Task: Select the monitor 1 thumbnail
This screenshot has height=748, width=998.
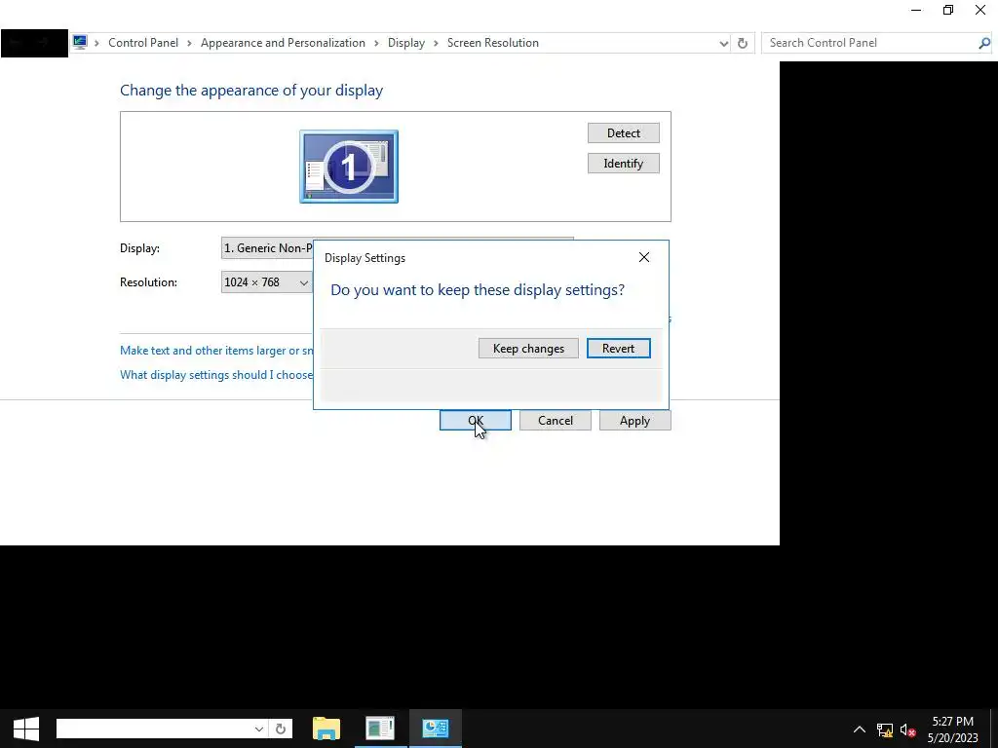Action: 349,167
